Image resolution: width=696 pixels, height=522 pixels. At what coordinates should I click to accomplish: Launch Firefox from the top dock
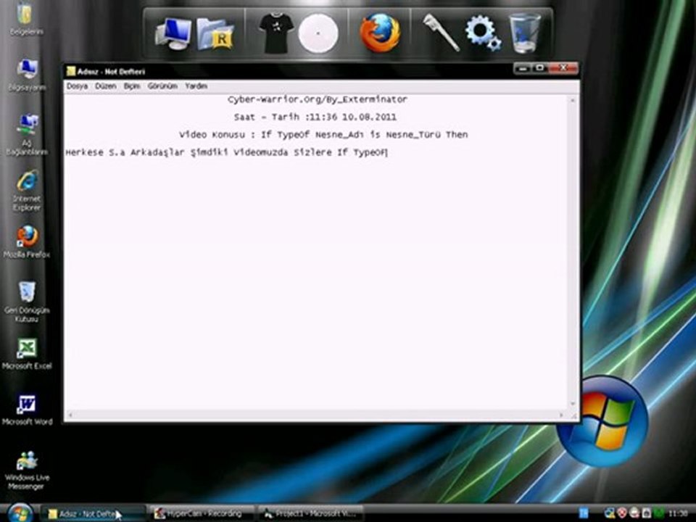tap(379, 33)
